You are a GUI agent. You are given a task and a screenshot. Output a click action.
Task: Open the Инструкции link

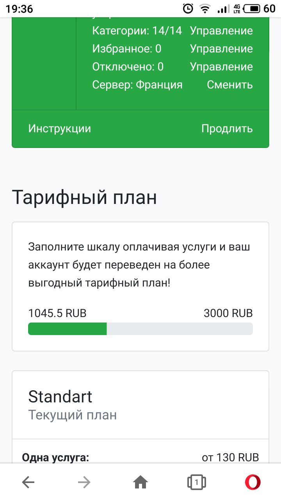pos(60,129)
